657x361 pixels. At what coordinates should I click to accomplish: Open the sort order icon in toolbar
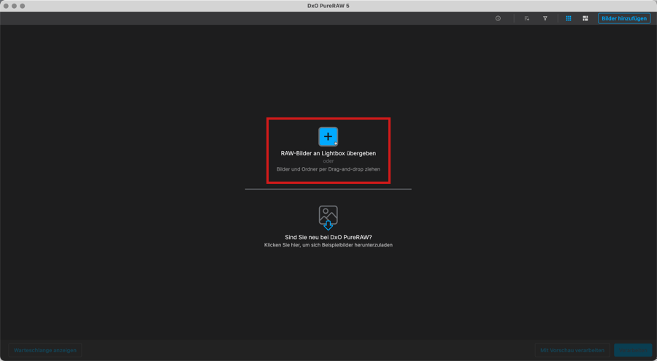pyautogui.click(x=526, y=18)
